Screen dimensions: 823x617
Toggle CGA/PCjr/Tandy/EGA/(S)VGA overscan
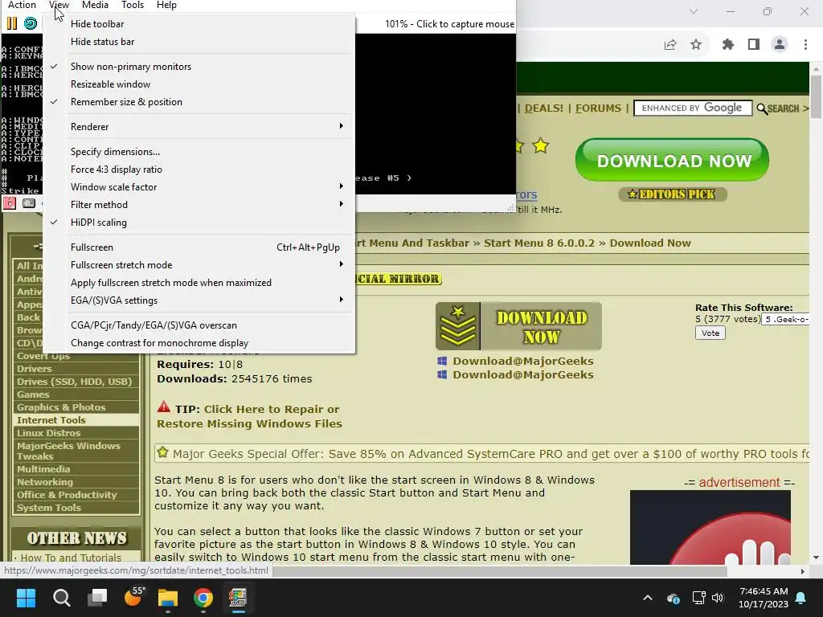(199, 325)
